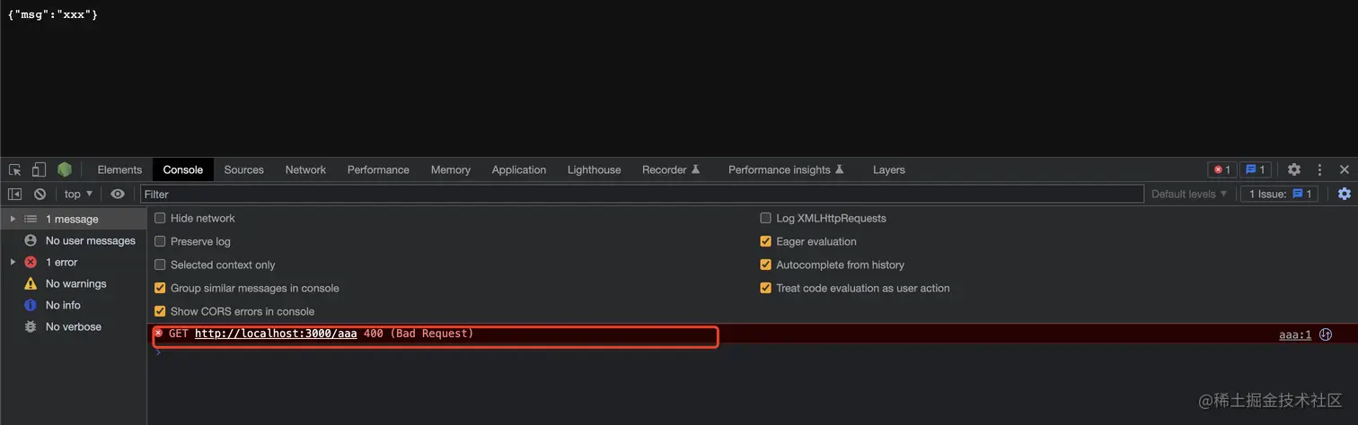Uncheck Show CORS errors in console
Viewport: 1358px width, 425px height.
160,311
